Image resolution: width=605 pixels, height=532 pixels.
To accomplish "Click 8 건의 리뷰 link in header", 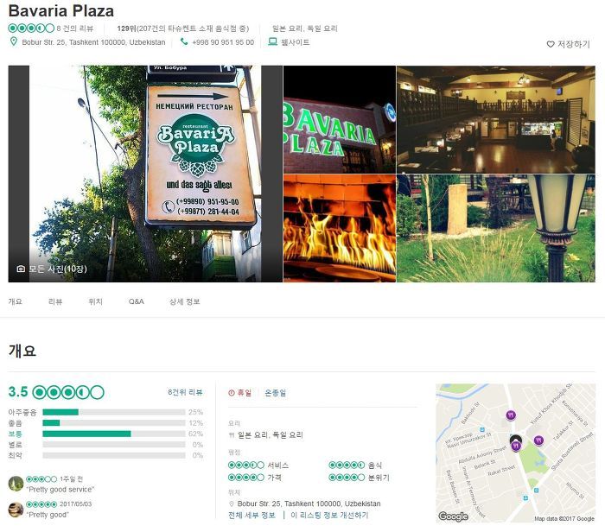I will (x=75, y=28).
